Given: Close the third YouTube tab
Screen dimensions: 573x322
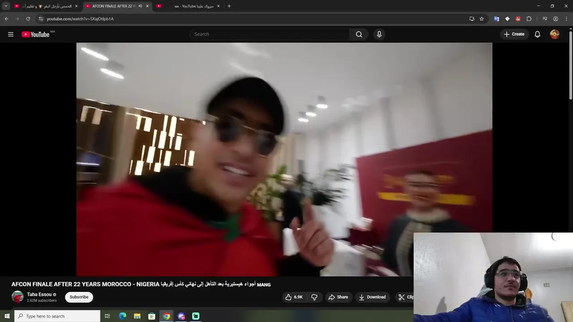Looking at the screenshot, I should point(218,6).
